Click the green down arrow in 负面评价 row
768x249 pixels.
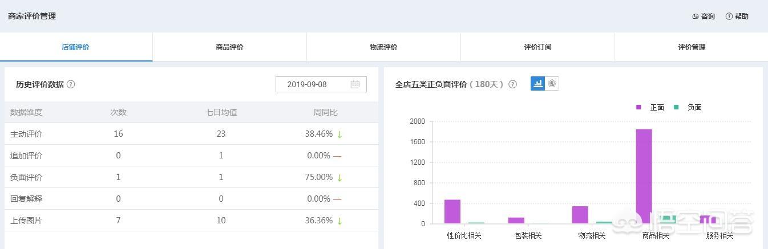(x=339, y=178)
